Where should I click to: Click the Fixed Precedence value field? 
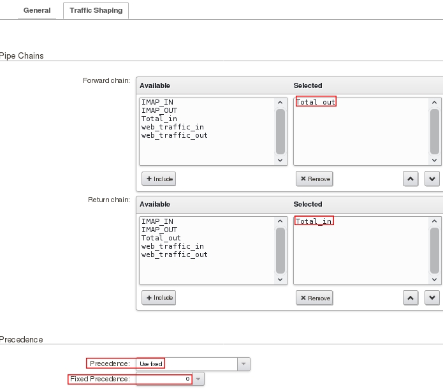[x=163, y=379]
